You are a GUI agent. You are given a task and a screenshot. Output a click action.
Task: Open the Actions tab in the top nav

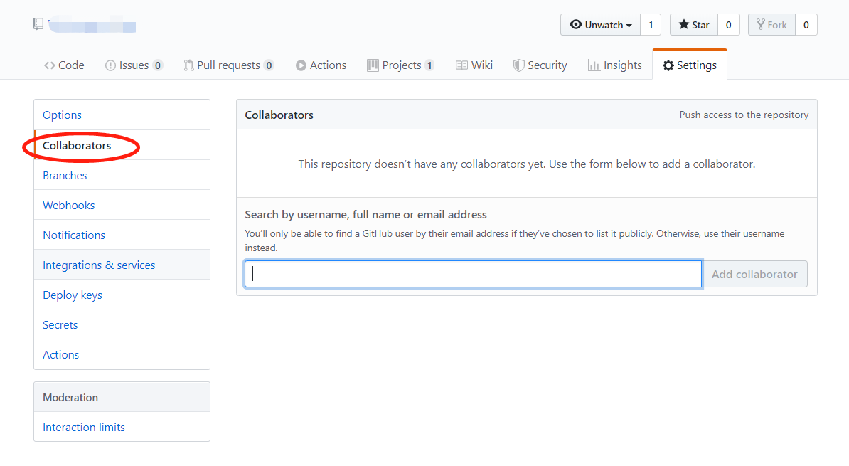tap(321, 65)
